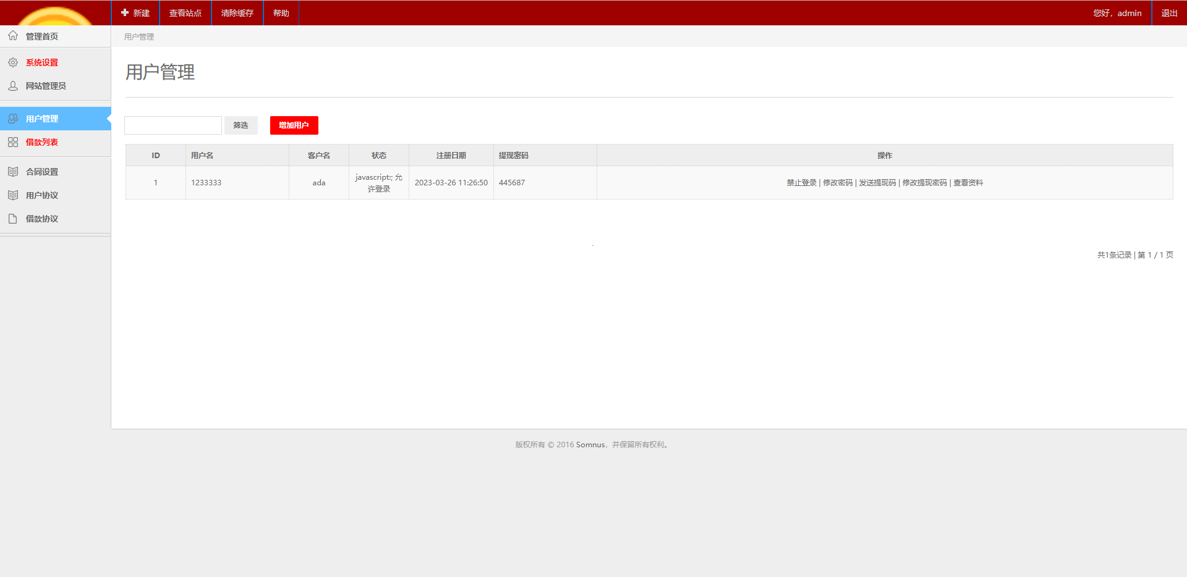Click the home icon beside 管理首页
The width and height of the screenshot is (1187, 577).
click(13, 36)
